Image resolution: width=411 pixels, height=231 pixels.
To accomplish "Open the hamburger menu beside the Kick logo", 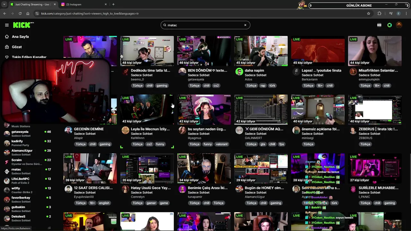I will pos(7,25).
